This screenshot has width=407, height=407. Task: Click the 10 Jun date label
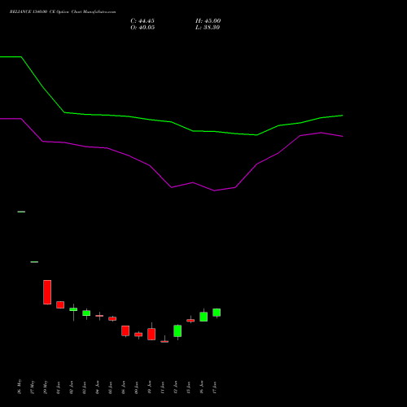point(150,387)
